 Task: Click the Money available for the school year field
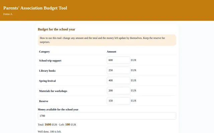point(107,116)
